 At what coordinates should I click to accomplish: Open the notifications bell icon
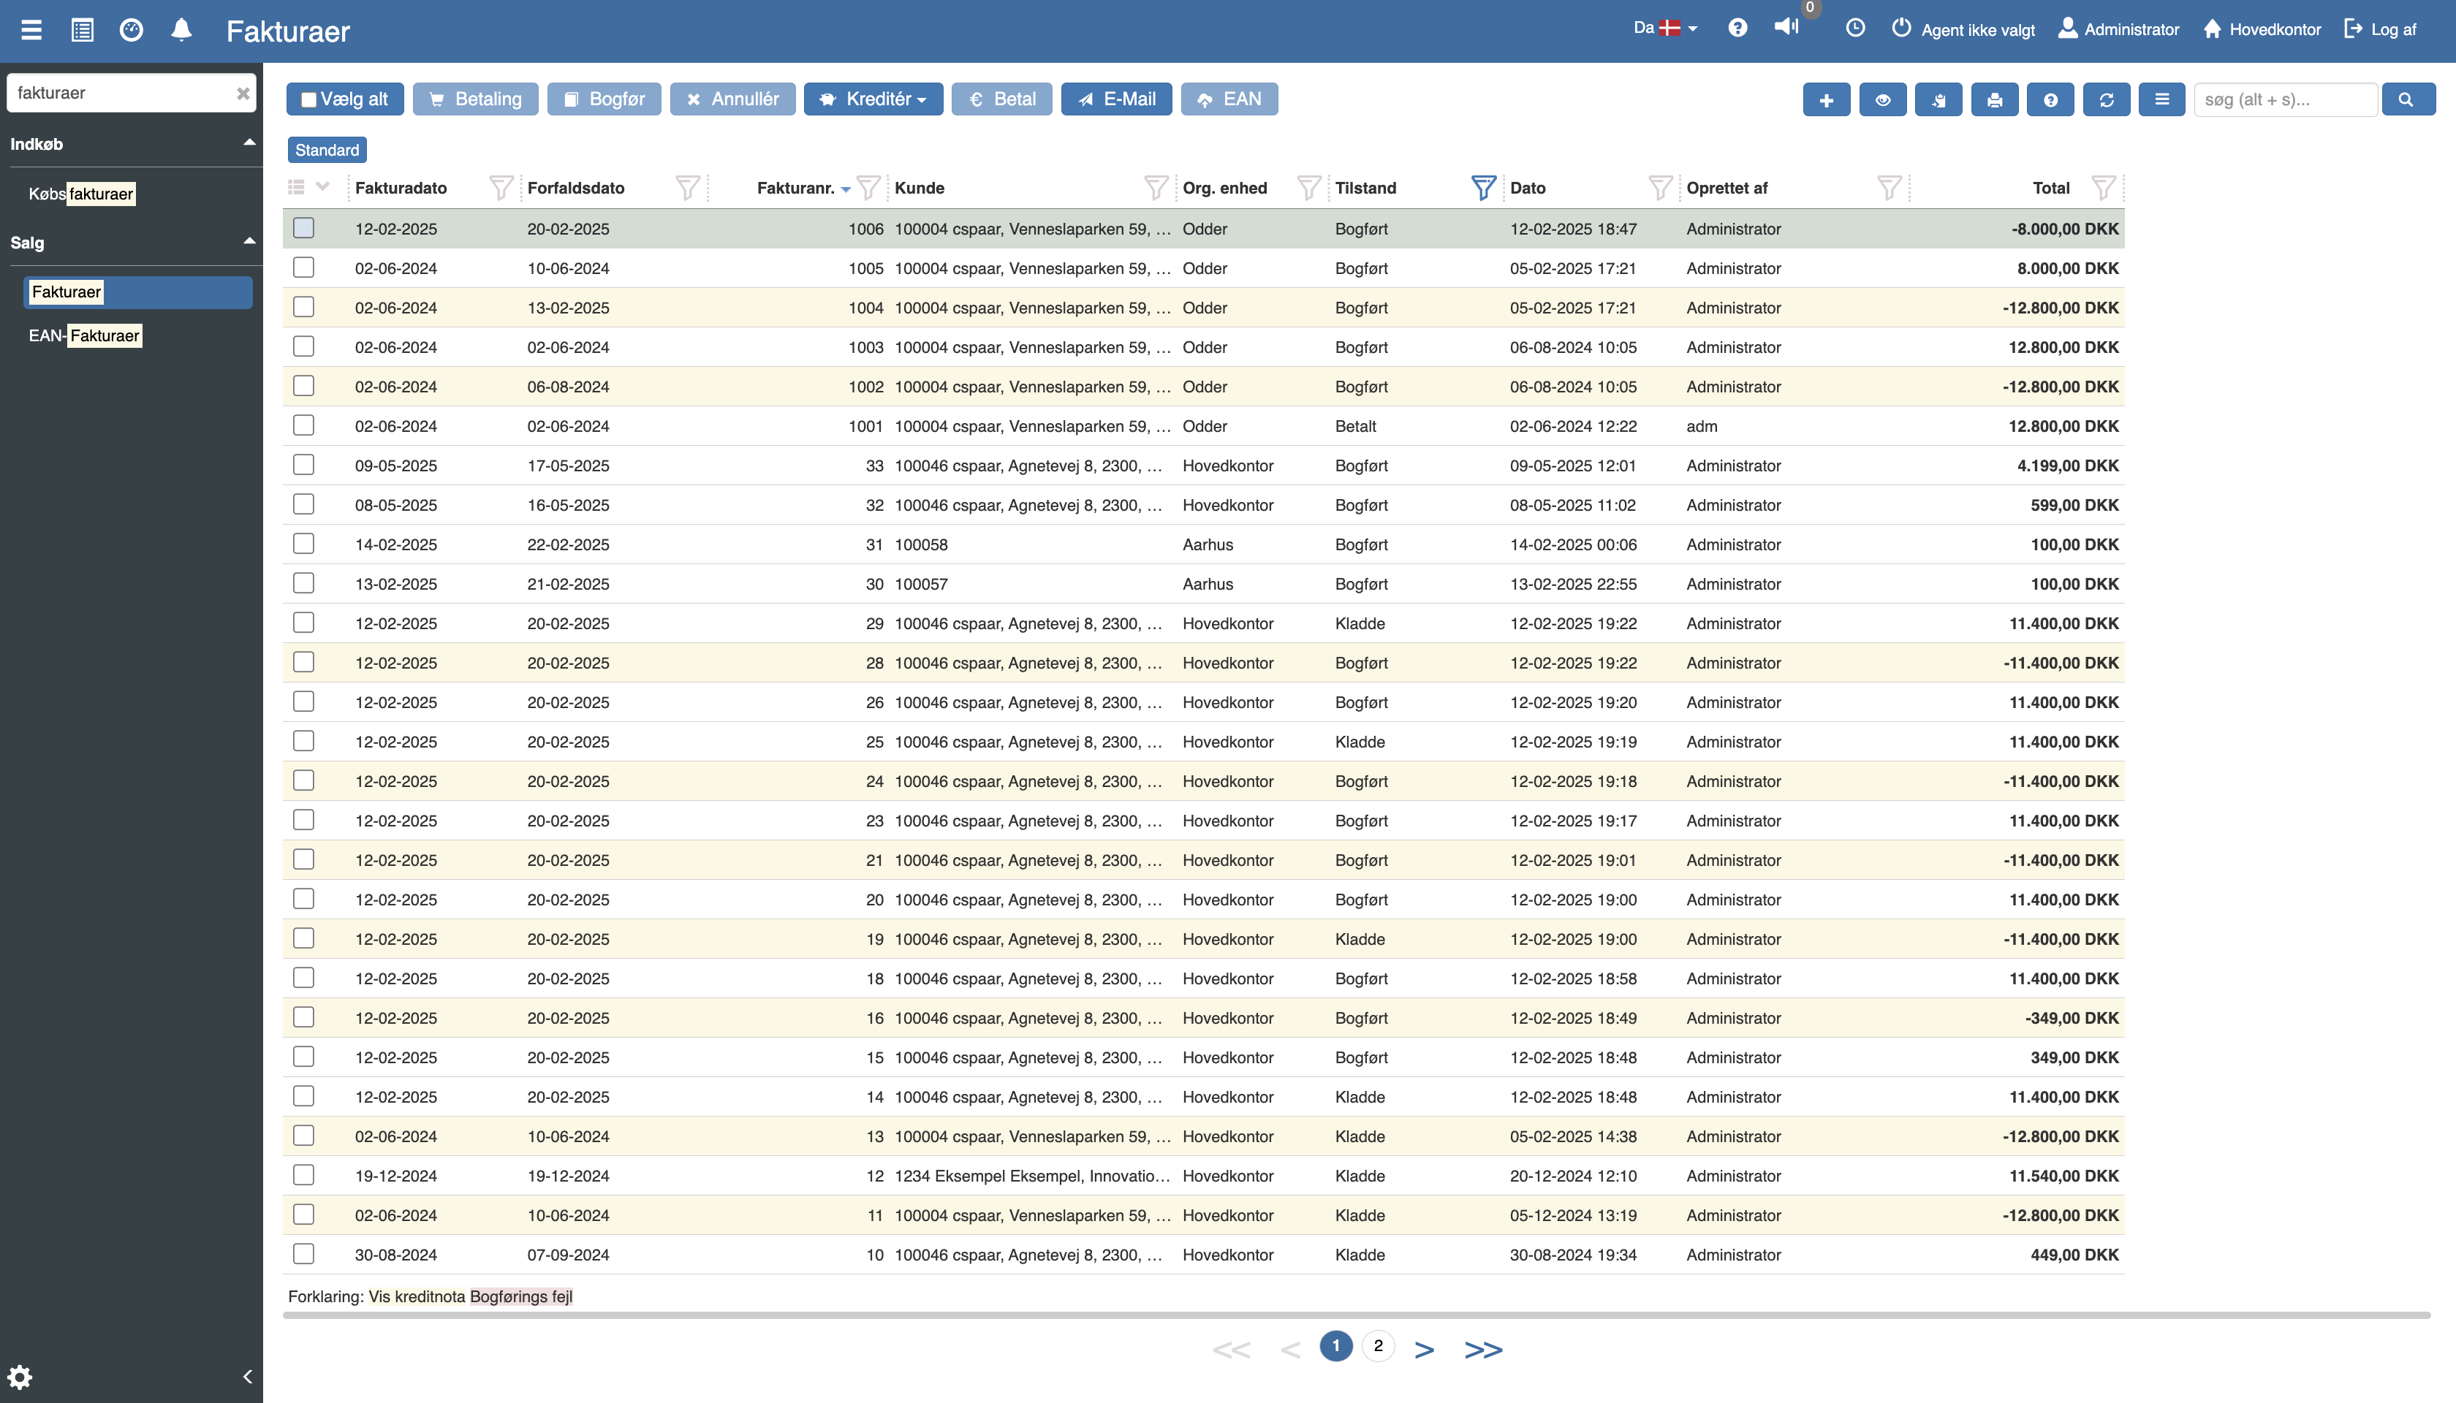[181, 30]
